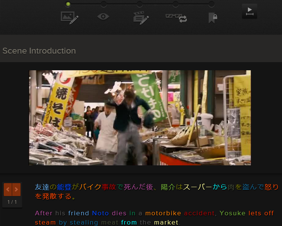Click the Japanese word 死んだ後
282x226 pixels.
coord(138,187)
